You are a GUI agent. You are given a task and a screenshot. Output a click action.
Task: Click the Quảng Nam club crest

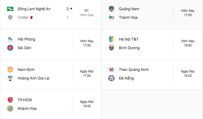tap(111, 9)
